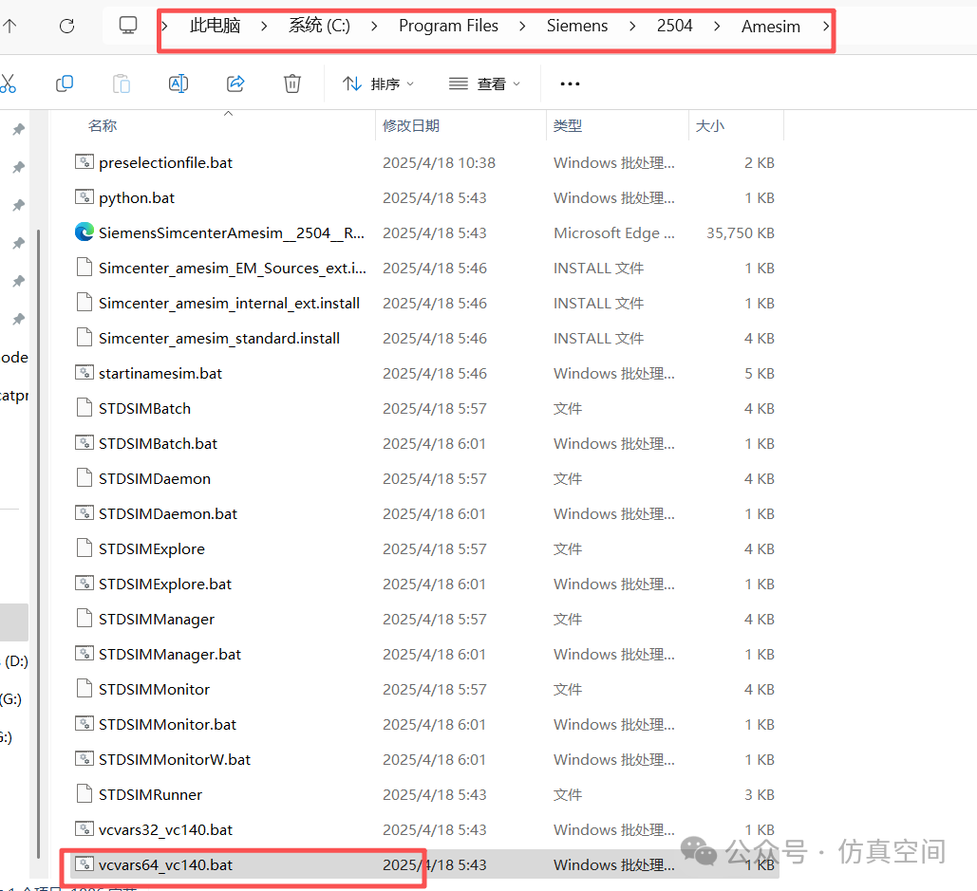Navigate to Siemens folder breadcrumb

(576, 27)
